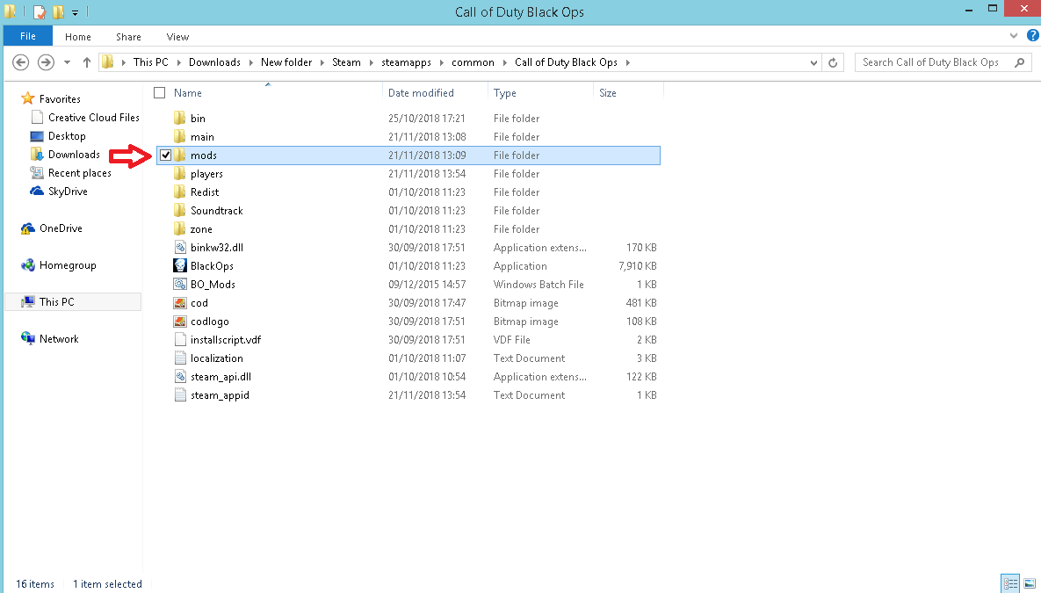
Task: Select the main folder icon
Action: 179,137
